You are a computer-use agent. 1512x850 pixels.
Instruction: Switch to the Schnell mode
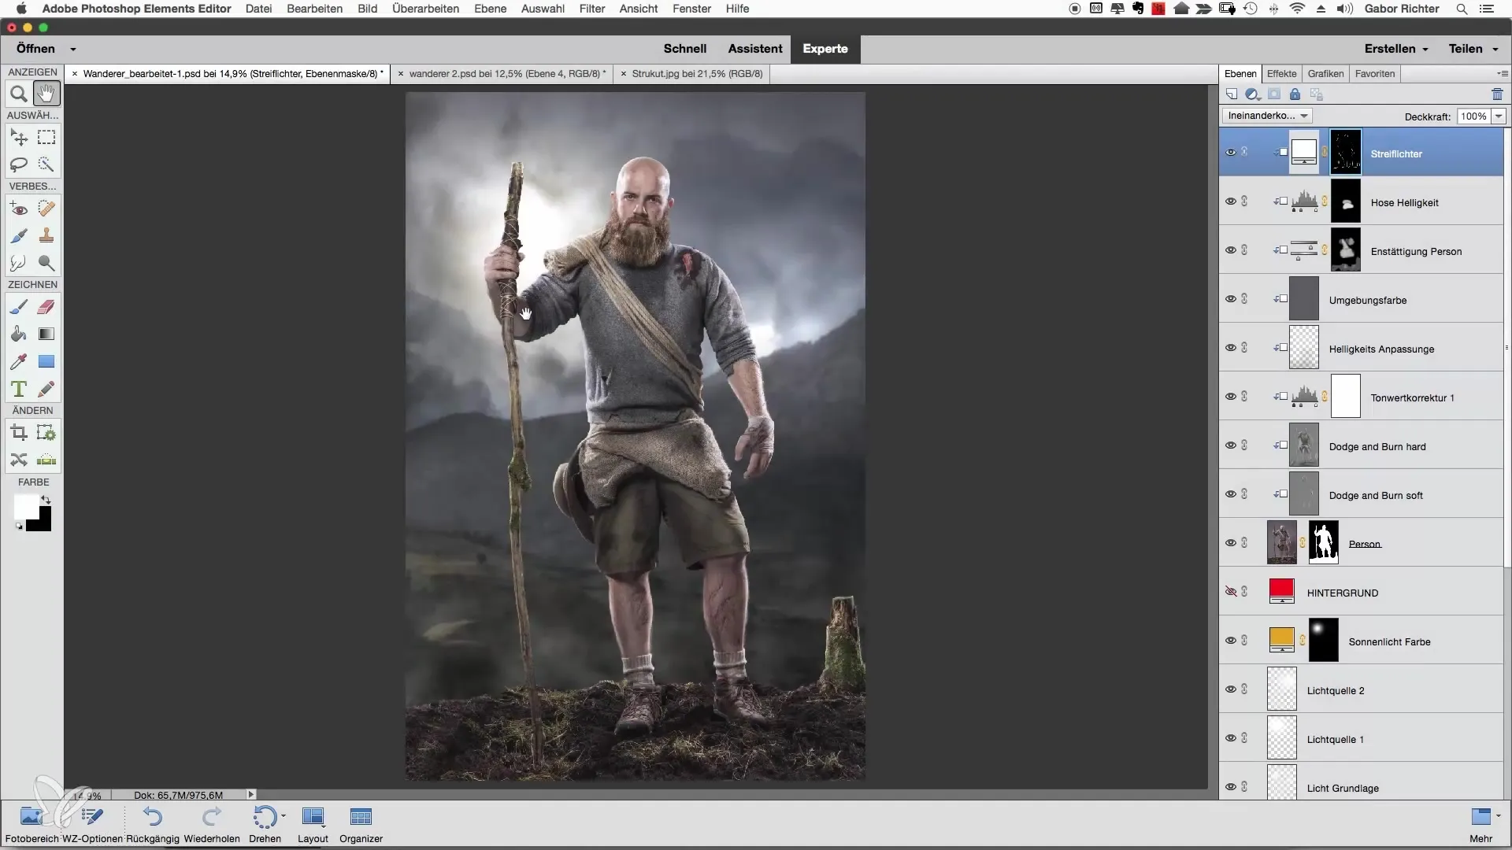(x=684, y=49)
